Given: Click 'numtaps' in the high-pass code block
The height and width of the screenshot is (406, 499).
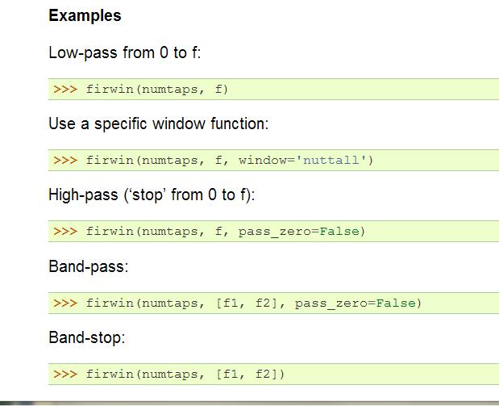Looking at the screenshot, I should [170, 232].
